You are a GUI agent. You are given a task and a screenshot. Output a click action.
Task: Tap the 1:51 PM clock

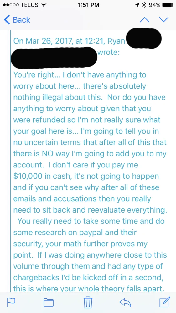tap(89, 5)
